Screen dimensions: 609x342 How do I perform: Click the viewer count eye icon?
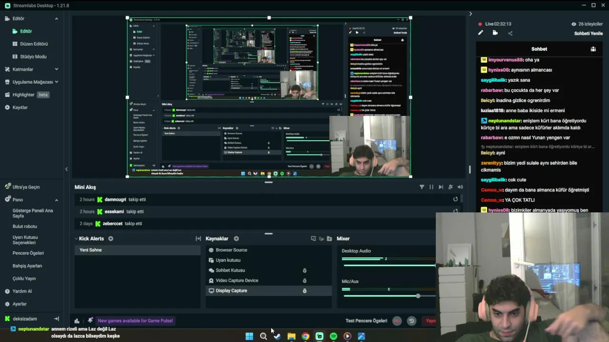tap(574, 24)
